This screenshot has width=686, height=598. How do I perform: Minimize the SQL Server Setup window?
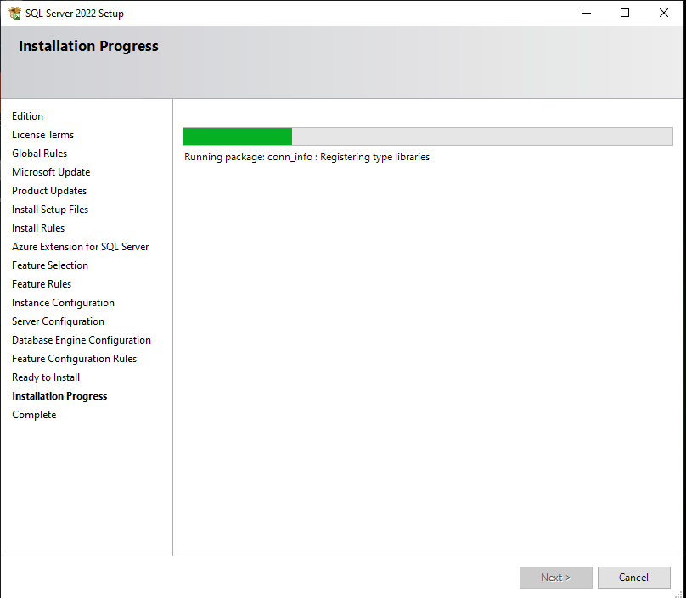coord(586,13)
